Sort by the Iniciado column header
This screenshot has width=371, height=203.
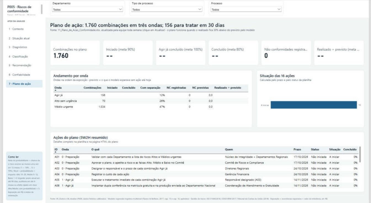coord(112,88)
